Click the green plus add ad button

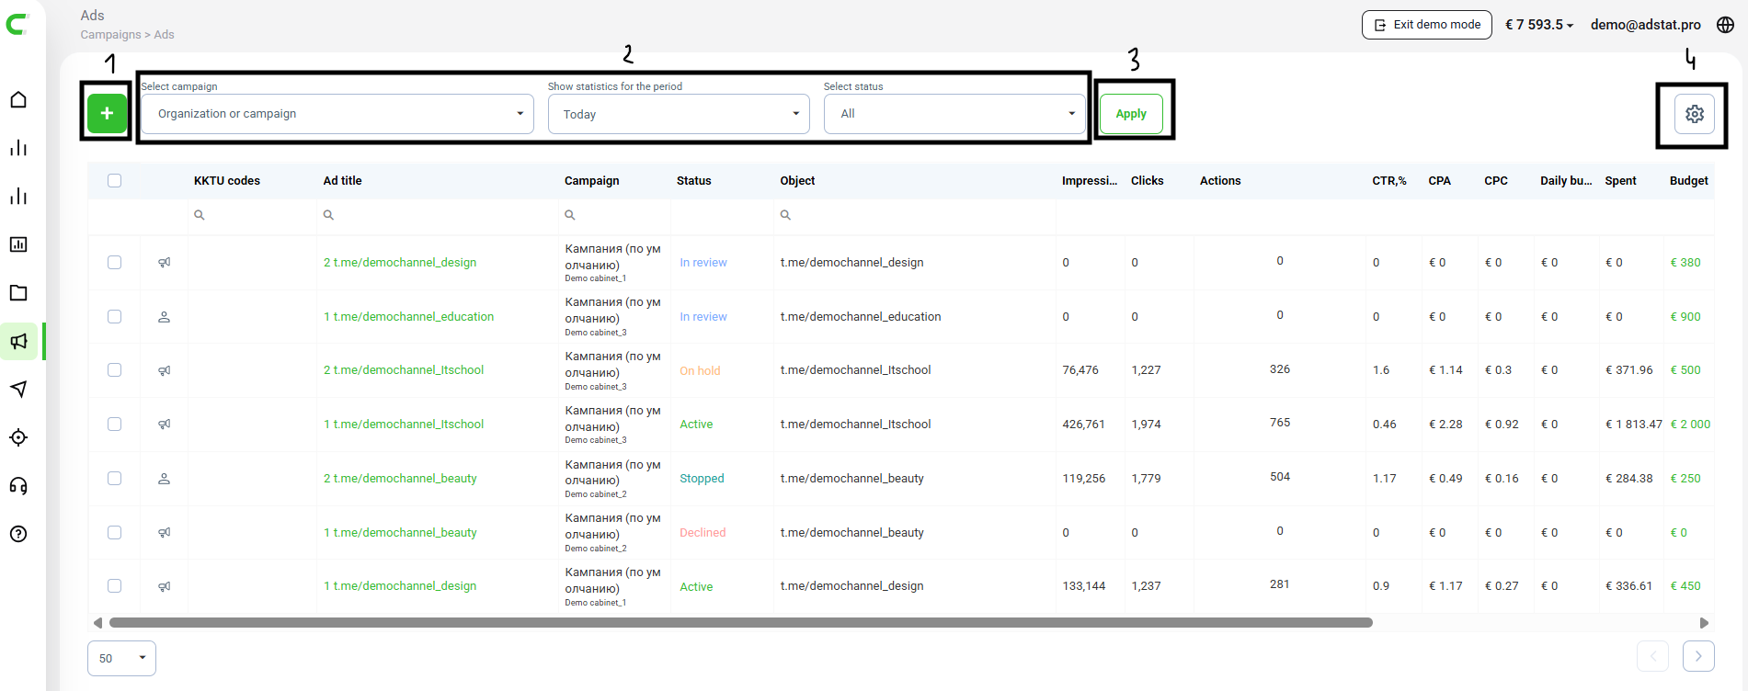click(107, 113)
